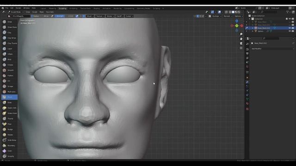The image size is (296, 166).
Task: Open the Remesh dropdown
Action: pyautogui.click(x=228, y=16)
